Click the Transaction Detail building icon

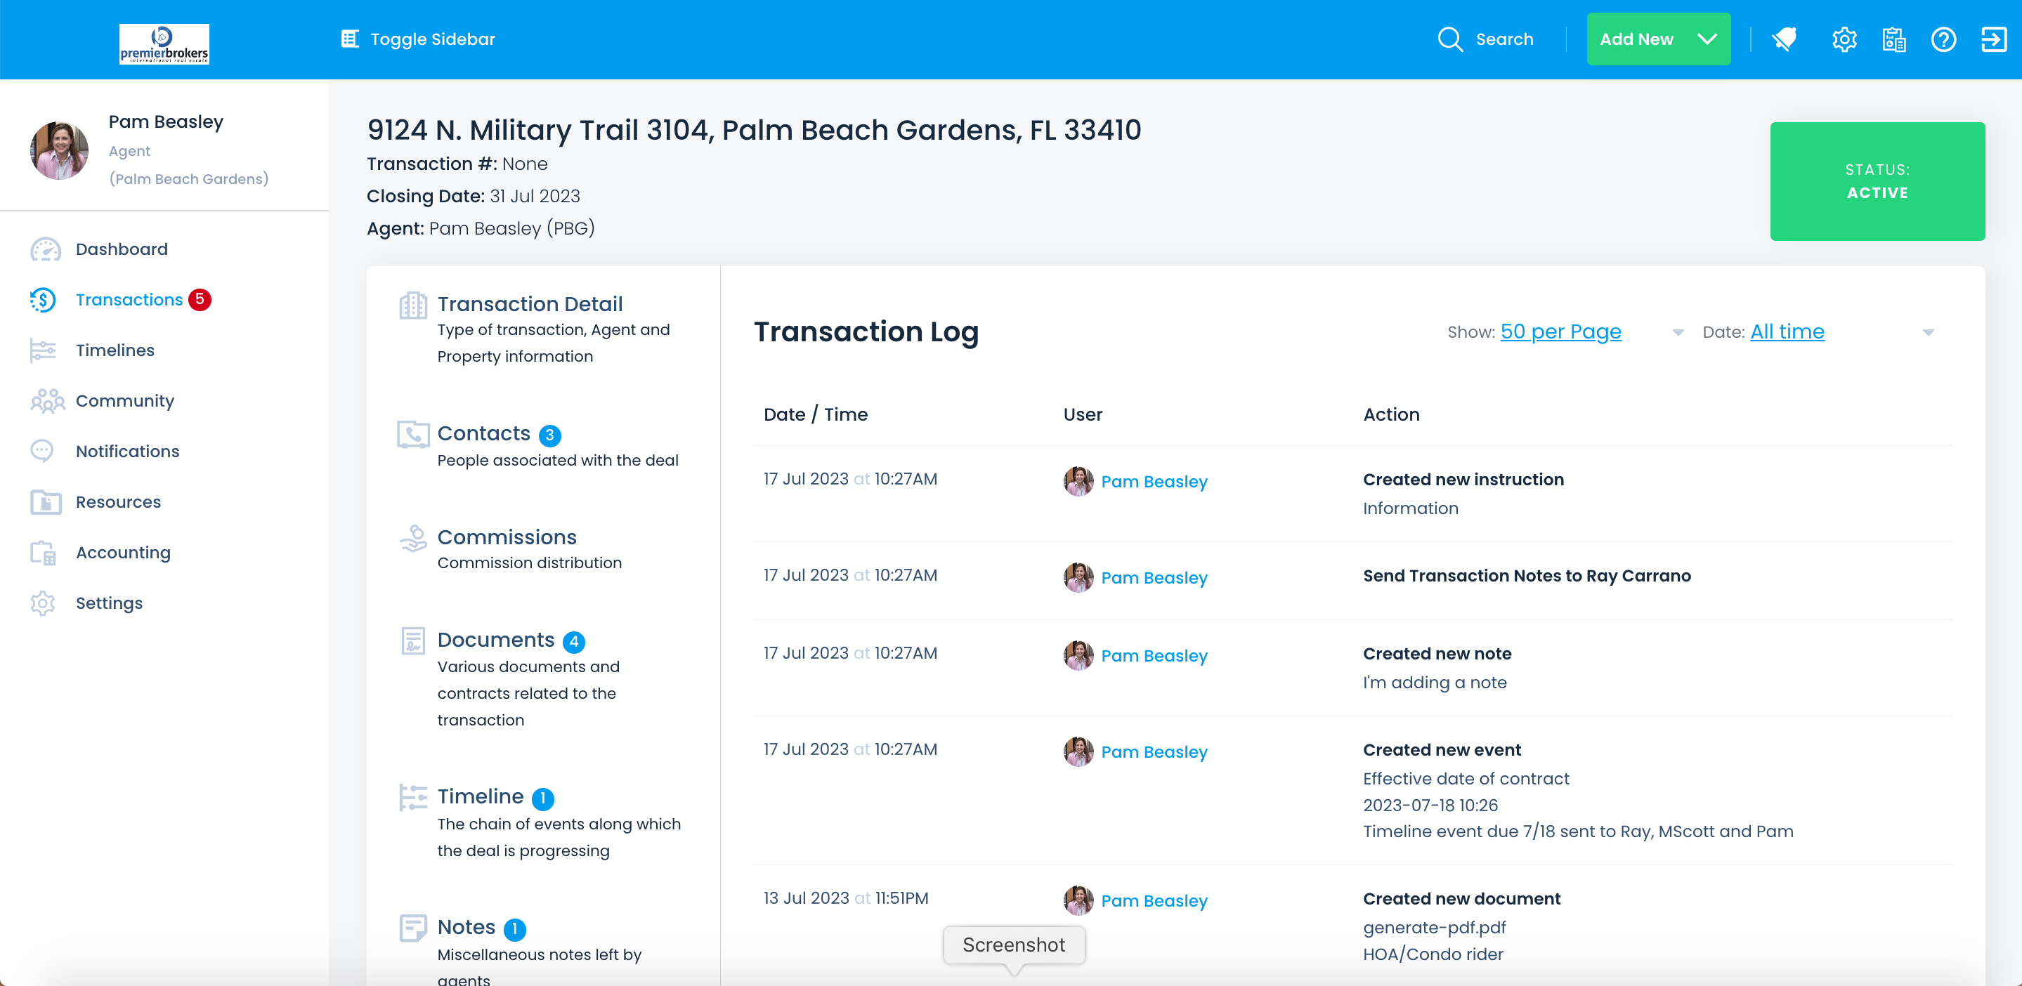pos(413,304)
